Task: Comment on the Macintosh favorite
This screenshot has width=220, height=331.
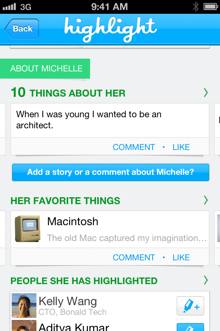Action: [x=134, y=258]
